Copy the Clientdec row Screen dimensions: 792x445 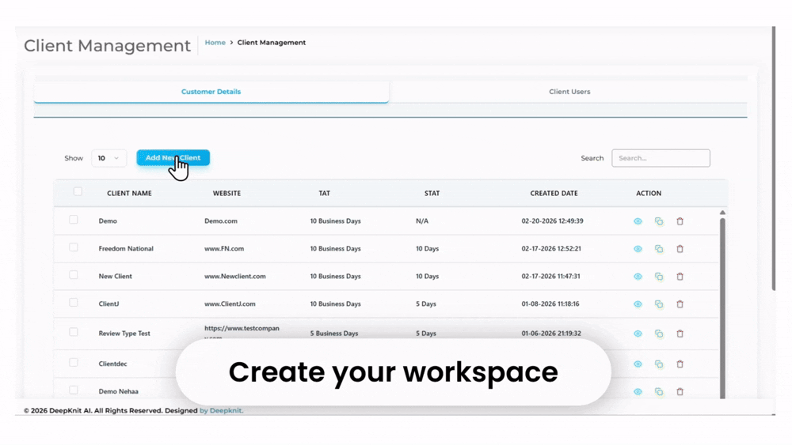(x=659, y=364)
